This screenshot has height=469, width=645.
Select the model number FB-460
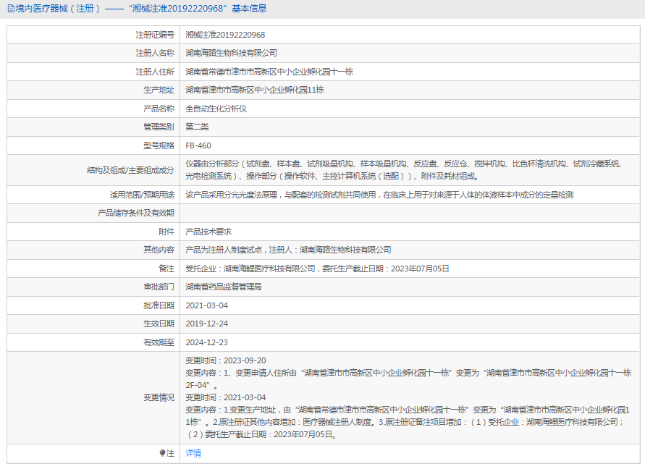click(x=198, y=145)
